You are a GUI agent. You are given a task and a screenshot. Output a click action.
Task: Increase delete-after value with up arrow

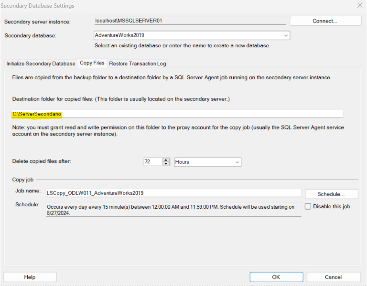tap(166, 160)
